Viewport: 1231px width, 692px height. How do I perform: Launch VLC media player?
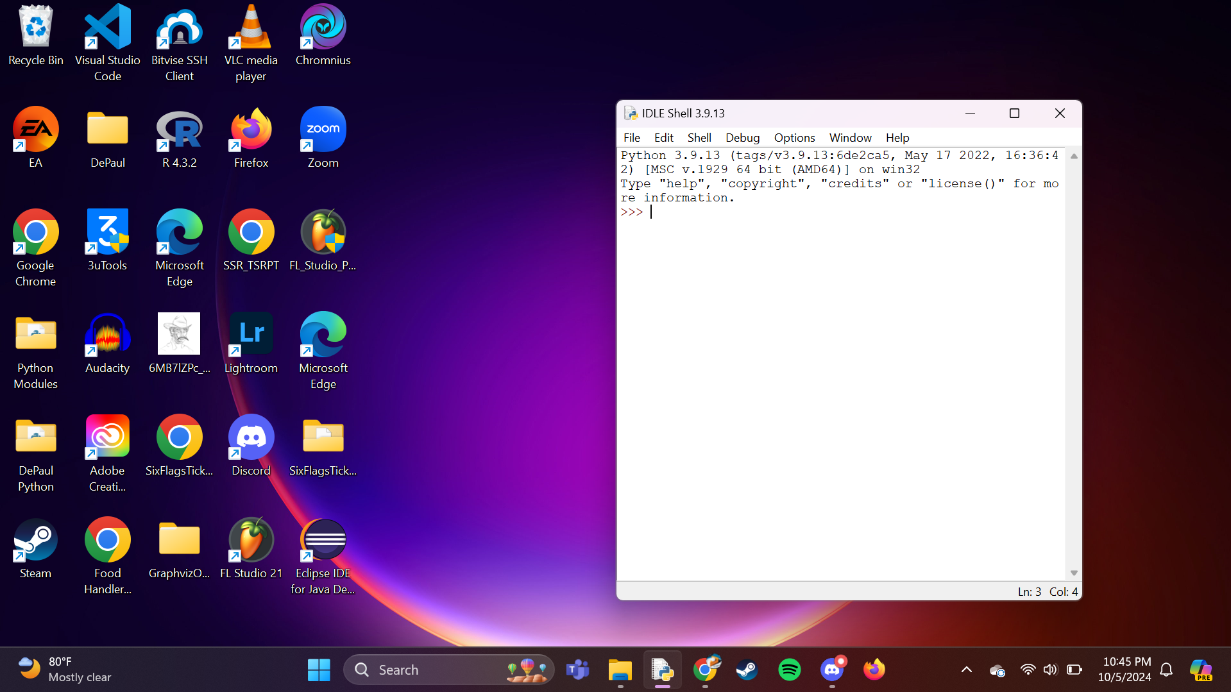click(251, 29)
